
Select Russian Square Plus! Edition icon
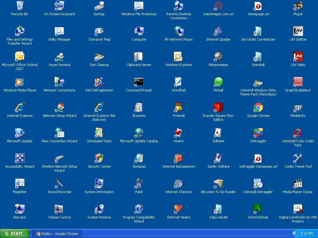tap(218, 107)
